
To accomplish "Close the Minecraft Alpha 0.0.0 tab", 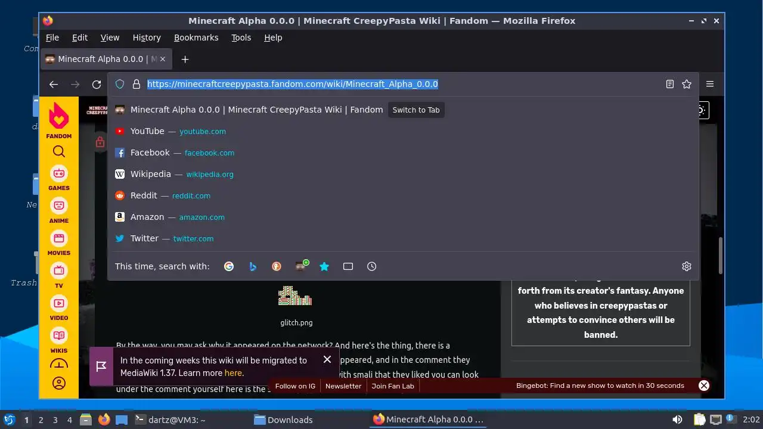I will pos(163,59).
